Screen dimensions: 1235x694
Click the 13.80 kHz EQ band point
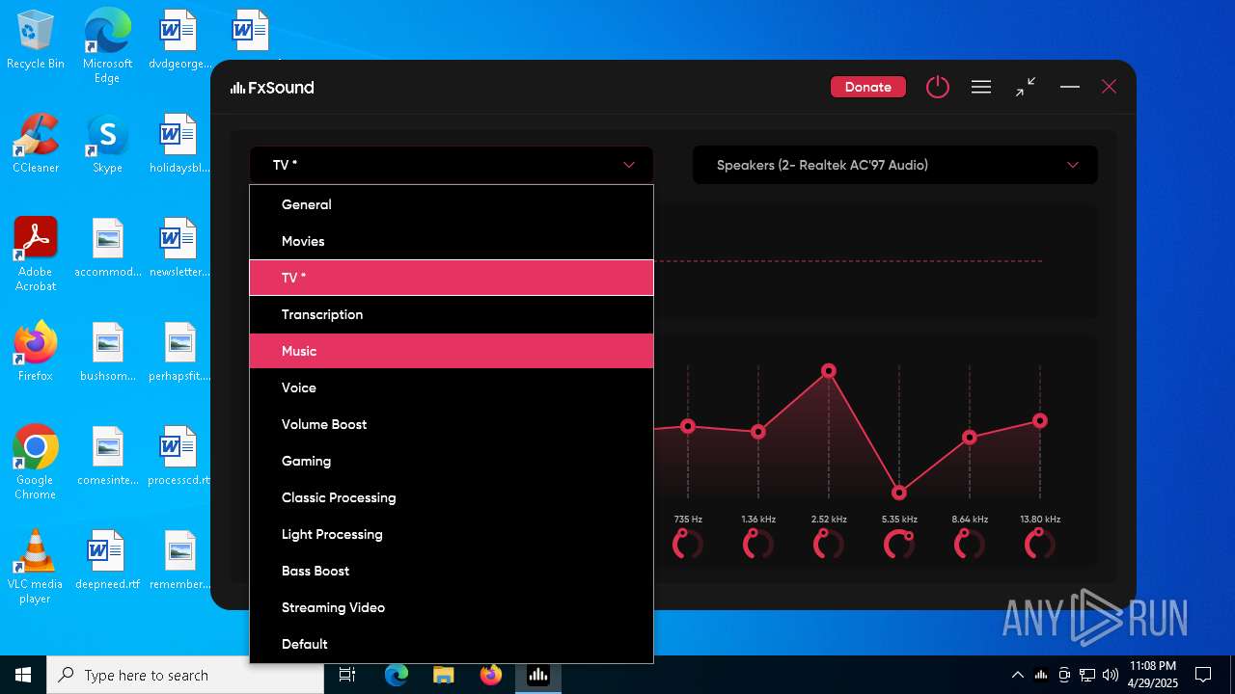click(x=1040, y=420)
